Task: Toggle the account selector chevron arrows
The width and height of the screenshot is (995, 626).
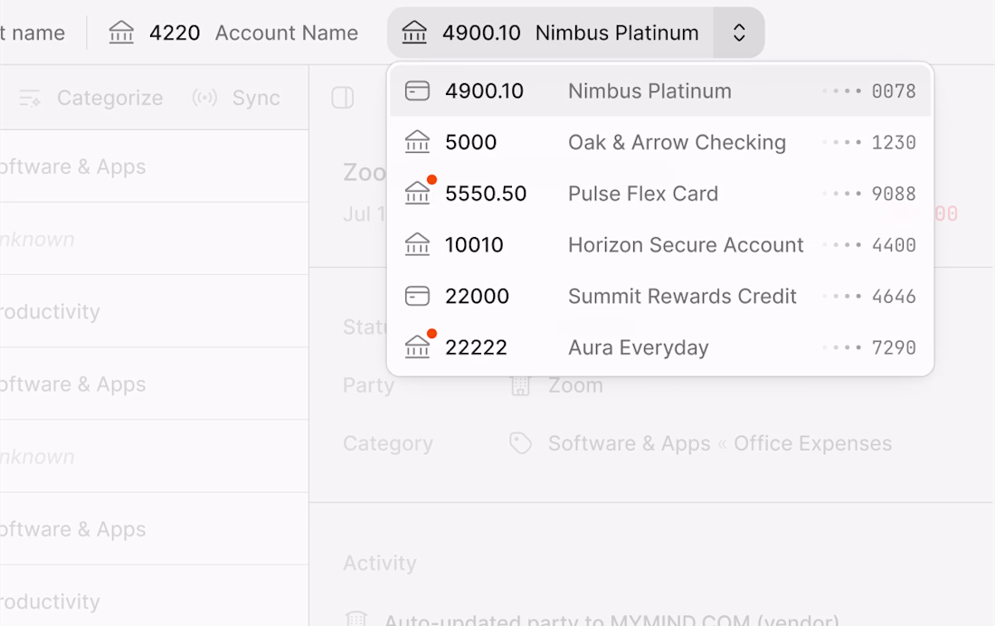Action: click(739, 33)
